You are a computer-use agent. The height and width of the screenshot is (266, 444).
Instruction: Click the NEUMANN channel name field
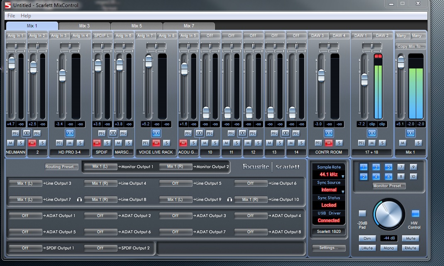point(16,152)
